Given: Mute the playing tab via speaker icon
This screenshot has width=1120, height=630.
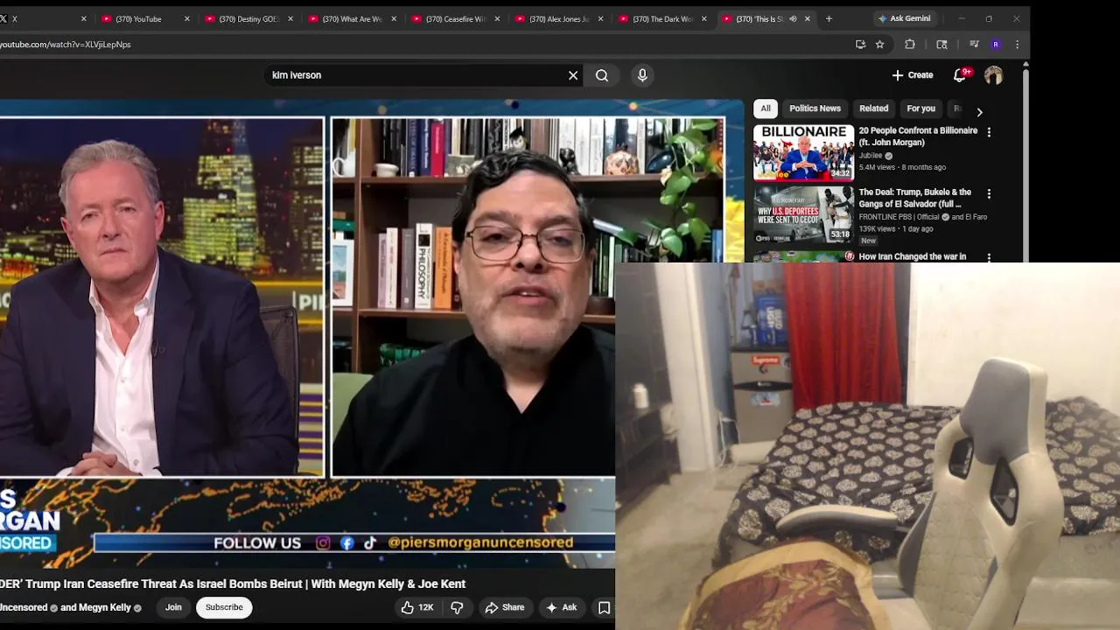Looking at the screenshot, I should click(793, 18).
